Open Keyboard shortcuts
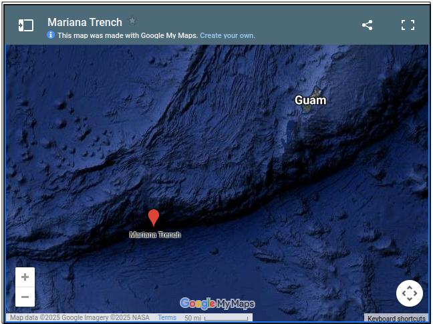433x324 pixels. [396, 319]
